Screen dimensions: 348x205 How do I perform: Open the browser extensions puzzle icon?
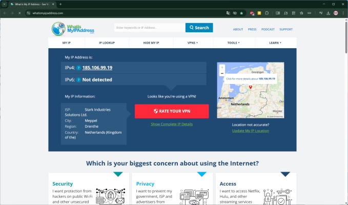click(x=267, y=13)
